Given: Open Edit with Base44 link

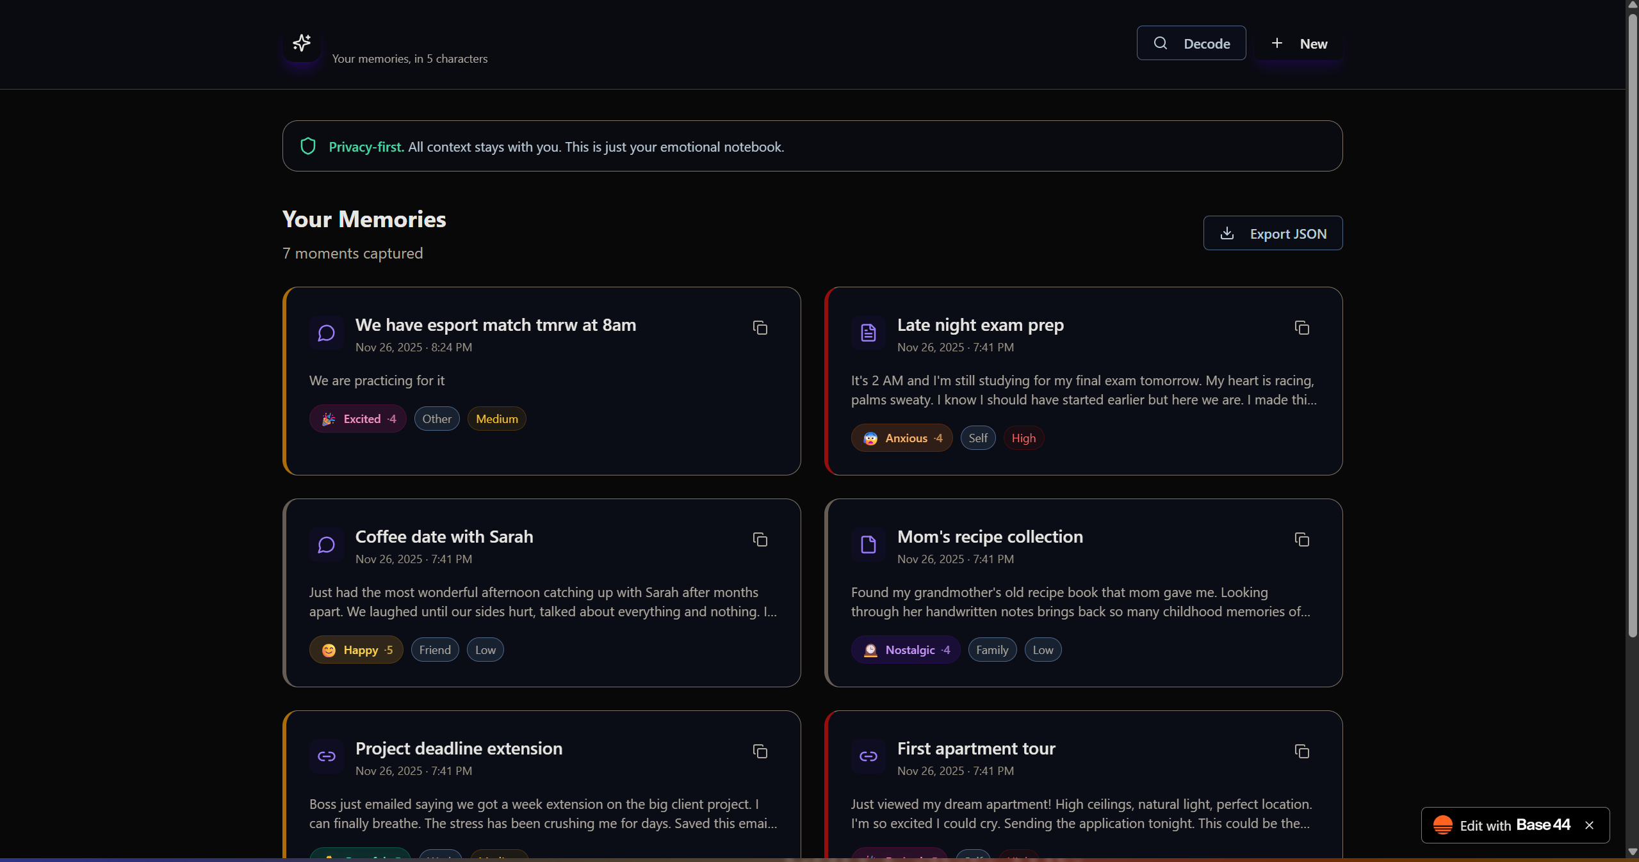Looking at the screenshot, I should point(1502,826).
